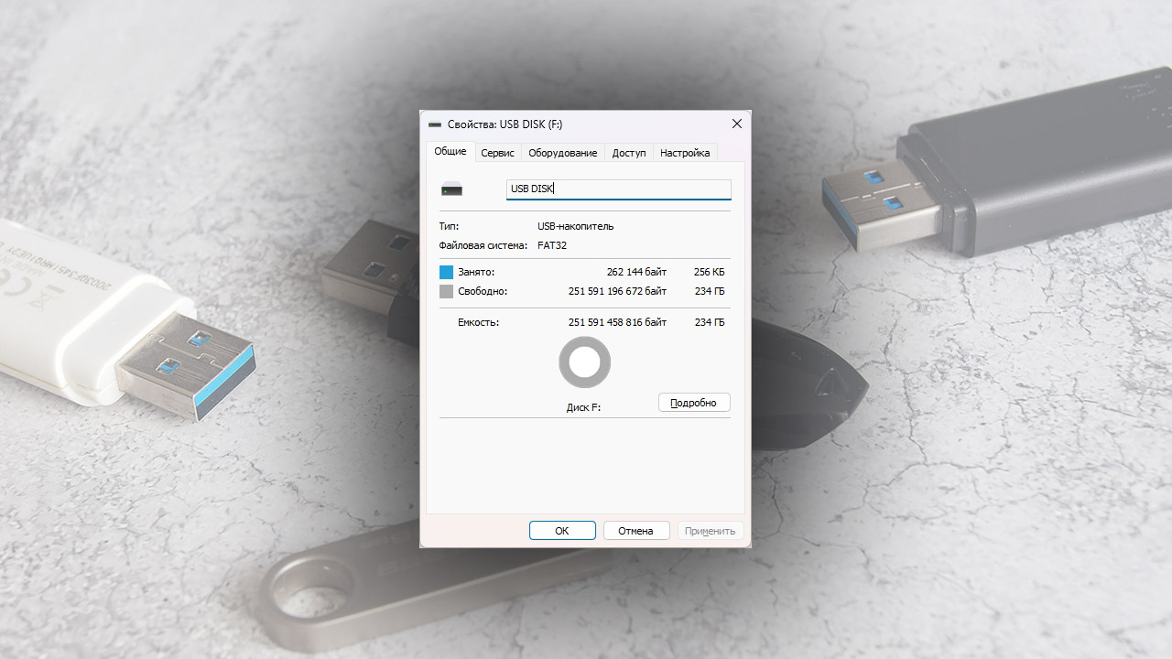
Task: Click the 251 591 196 672 байт free value
Action: point(618,291)
